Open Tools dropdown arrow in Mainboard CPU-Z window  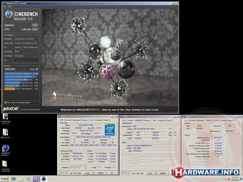tap(155, 174)
